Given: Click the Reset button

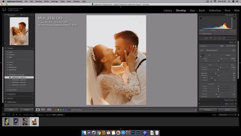Looking at the screenshot, I should 227,110.
